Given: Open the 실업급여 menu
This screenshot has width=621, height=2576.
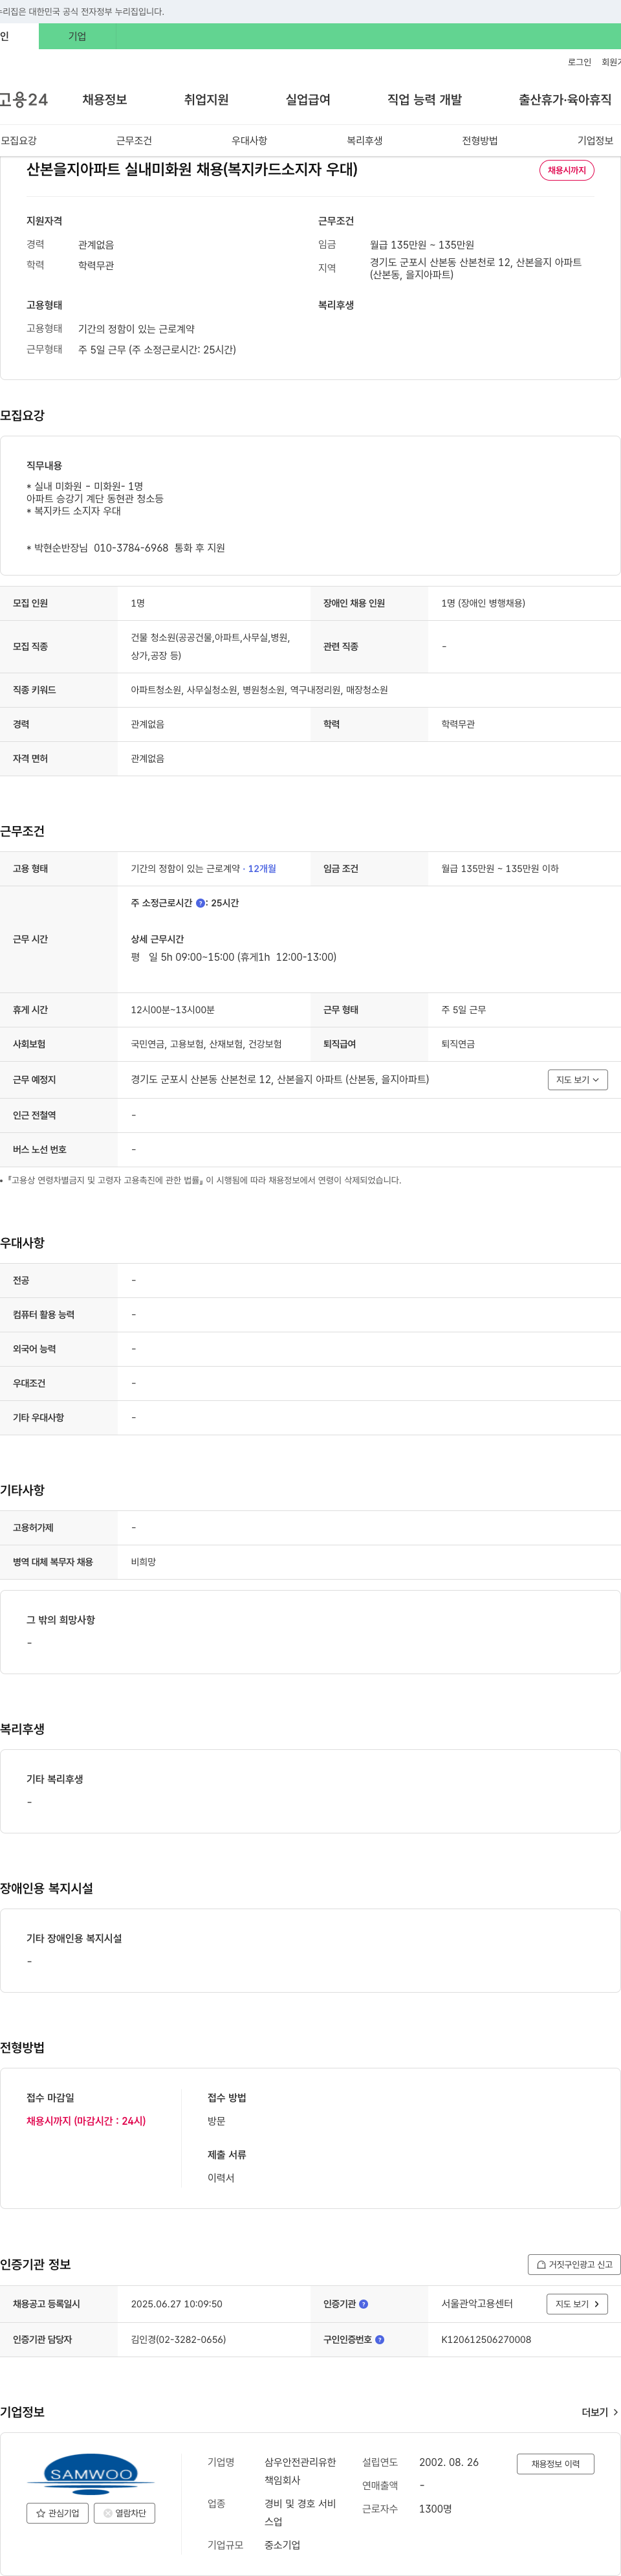Looking at the screenshot, I should coord(307,100).
